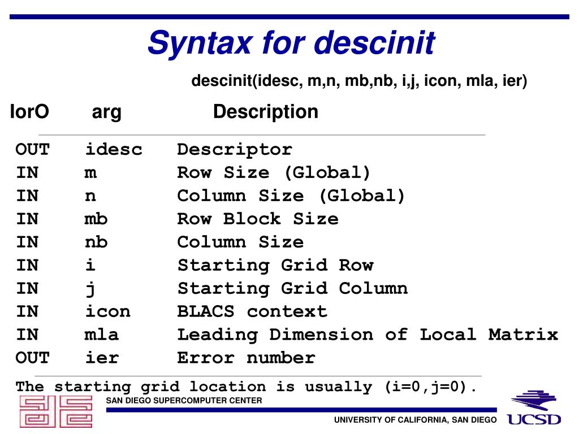Select the 'icon' argument name
579x434 pixels.
[107, 311]
